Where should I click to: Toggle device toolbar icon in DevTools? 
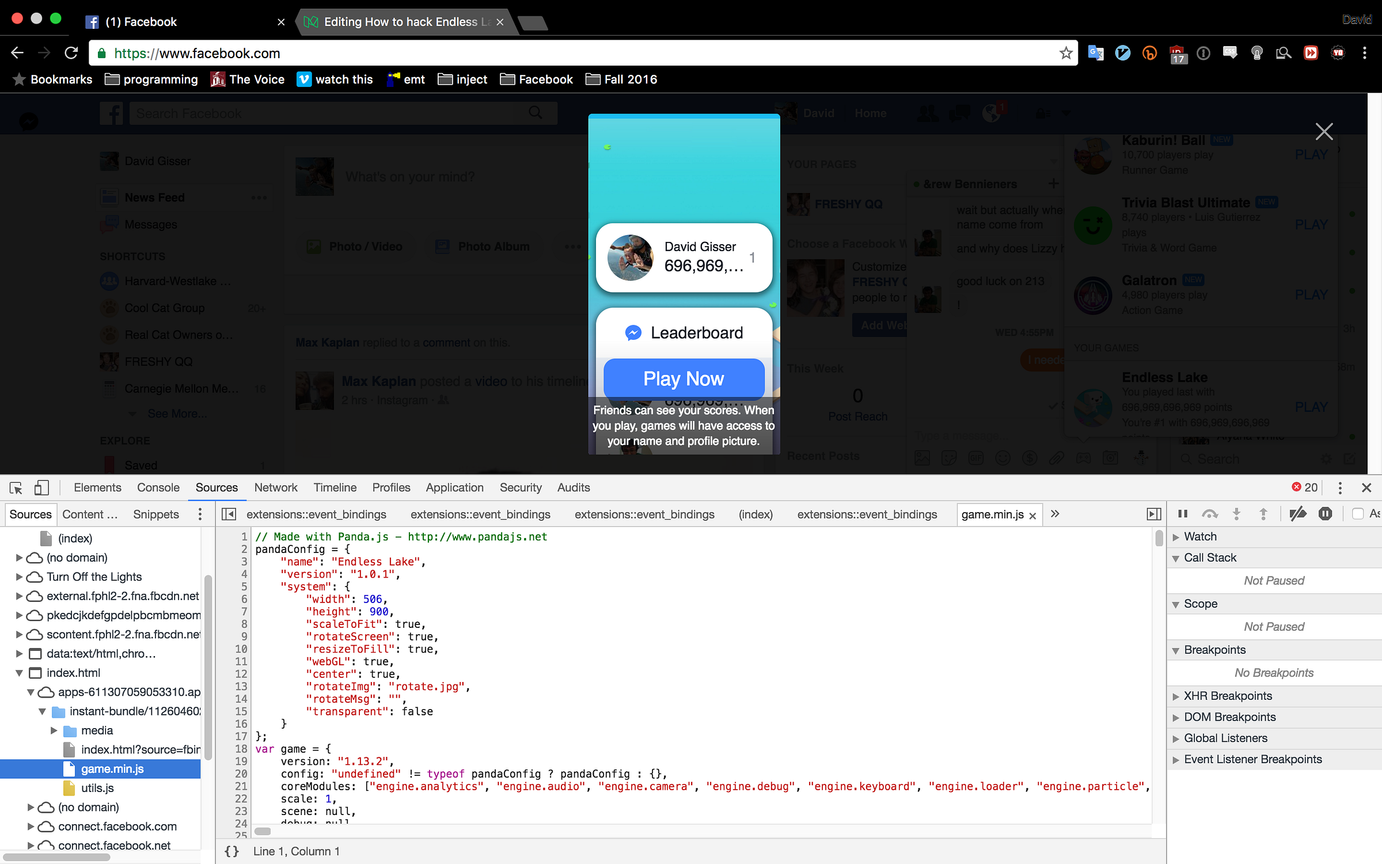[41, 488]
